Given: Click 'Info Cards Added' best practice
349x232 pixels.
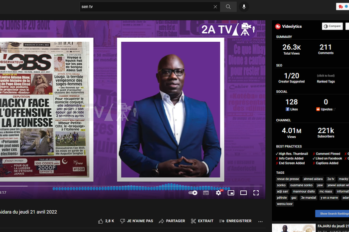Looking at the screenshot, I should click(x=290, y=158).
